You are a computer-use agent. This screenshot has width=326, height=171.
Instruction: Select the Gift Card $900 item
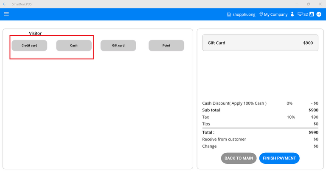(x=260, y=43)
